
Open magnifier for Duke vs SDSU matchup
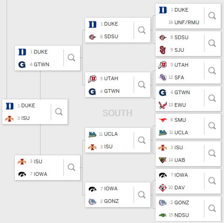(x=142, y=30)
